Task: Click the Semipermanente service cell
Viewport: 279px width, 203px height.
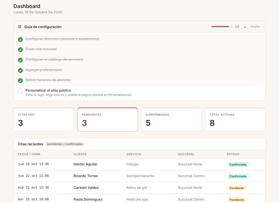Action: [x=140, y=176]
